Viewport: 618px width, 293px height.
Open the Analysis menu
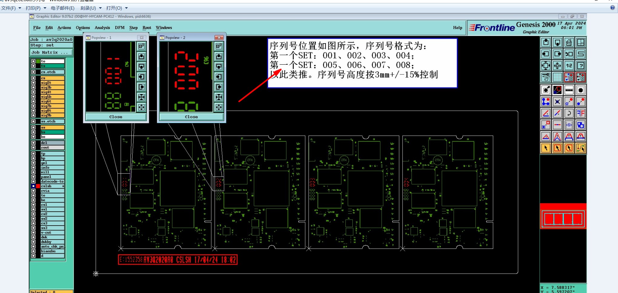pyautogui.click(x=102, y=28)
